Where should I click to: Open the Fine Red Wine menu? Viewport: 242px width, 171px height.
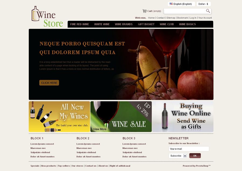[x=80, y=24]
